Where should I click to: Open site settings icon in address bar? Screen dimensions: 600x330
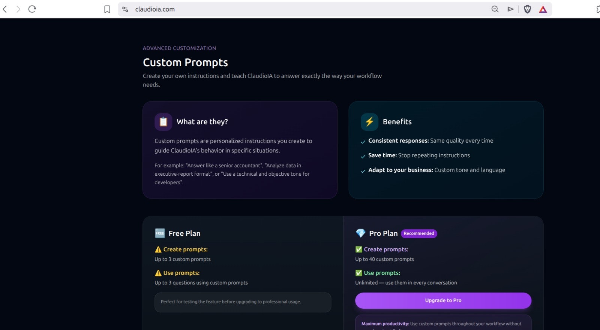click(x=125, y=9)
